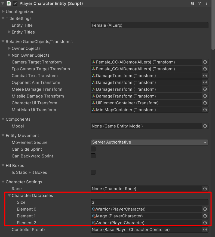Select the MiniMapContainer Transform reference
Image resolution: width=215 pixels, height=237 pixels.
tap(147, 110)
